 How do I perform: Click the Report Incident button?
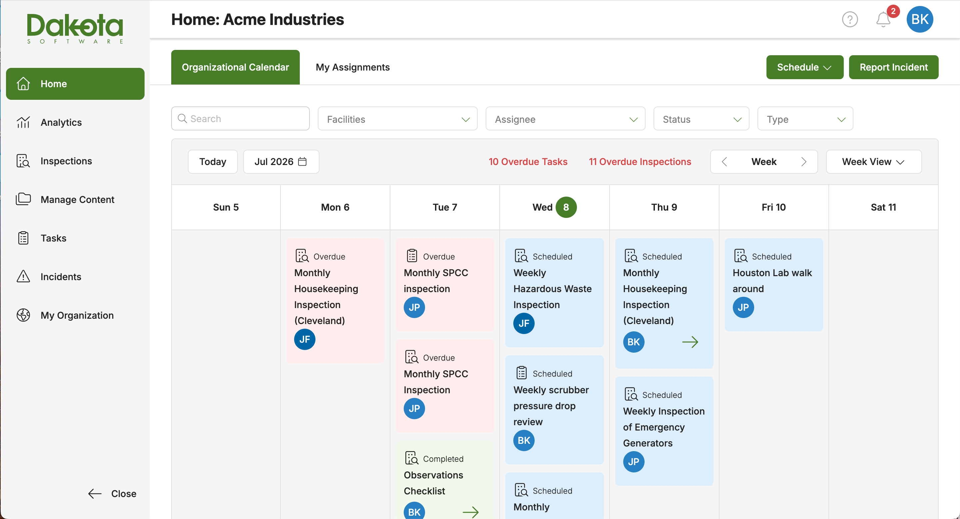tap(893, 68)
